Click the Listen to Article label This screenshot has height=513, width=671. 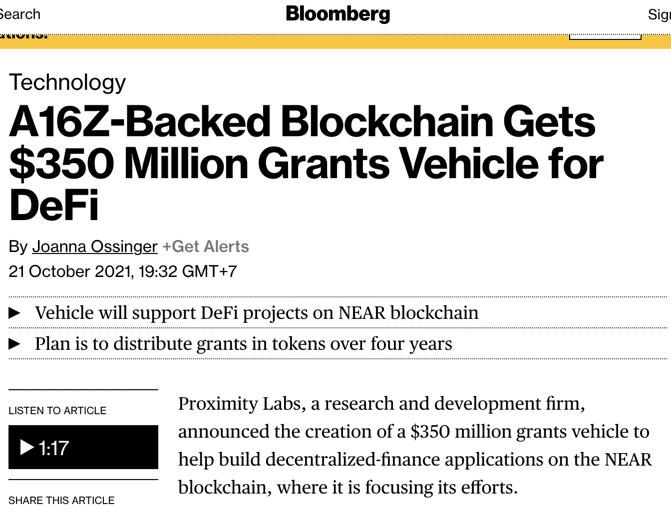tap(57, 411)
